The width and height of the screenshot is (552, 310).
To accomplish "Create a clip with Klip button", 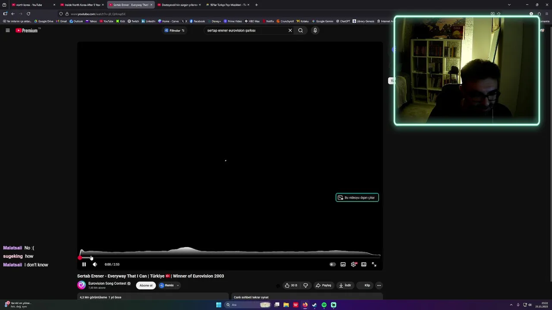I will (365, 285).
